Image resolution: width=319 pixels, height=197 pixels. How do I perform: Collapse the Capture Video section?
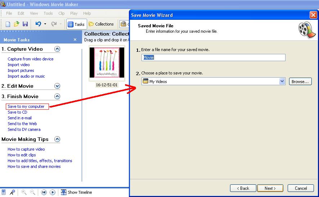[x=57, y=49]
